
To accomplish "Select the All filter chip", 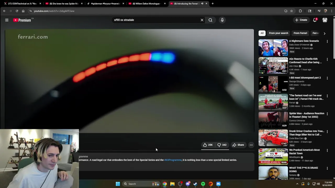I will (262, 33).
